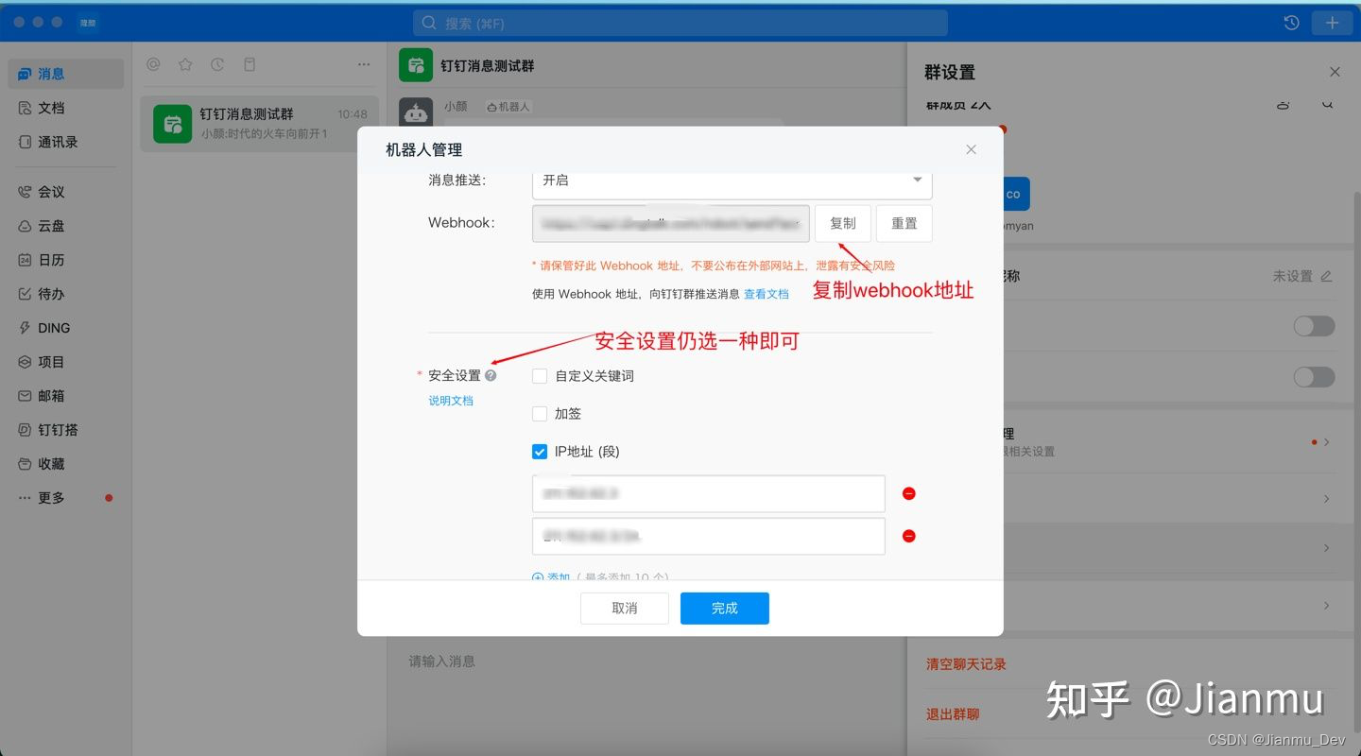Click the 完成 button
This screenshot has width=1361, height=756.
pos(725,609)
